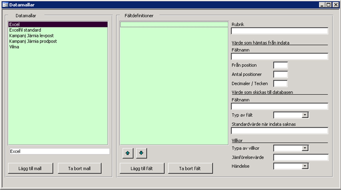Open the Händelse dropdown list
This screenshot has height=190, width=341.
[305, 166]
